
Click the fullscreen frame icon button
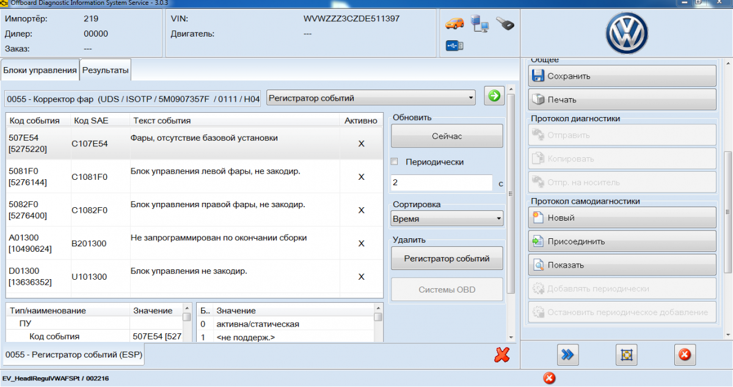[x=627, y=354]
